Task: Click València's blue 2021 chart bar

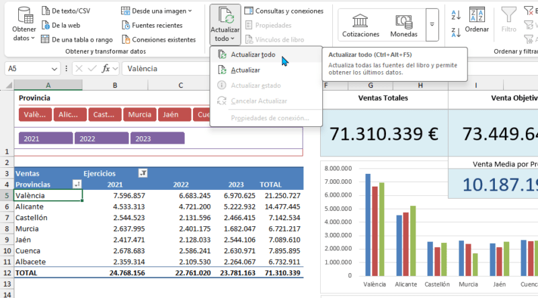Action: [368, 225]
